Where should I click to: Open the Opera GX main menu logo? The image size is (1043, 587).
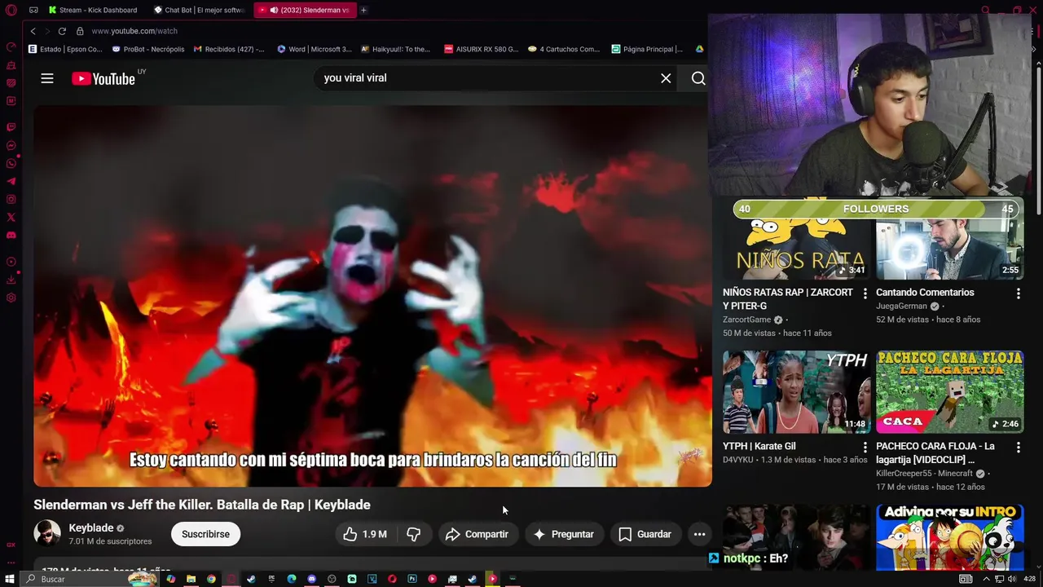[x=11, y=10]
